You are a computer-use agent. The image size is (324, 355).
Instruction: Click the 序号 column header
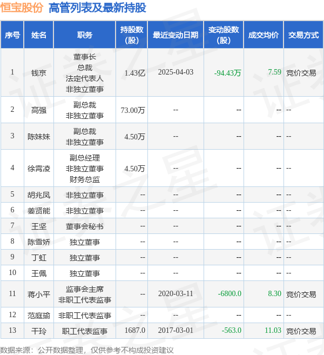coord(12,35)
